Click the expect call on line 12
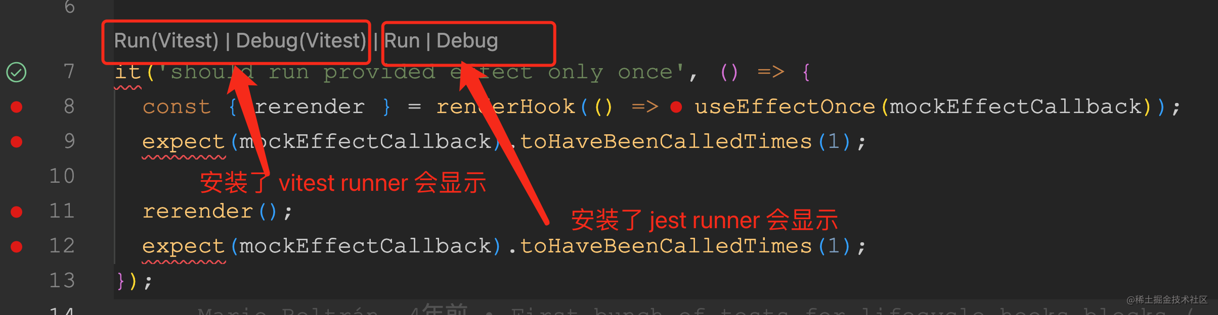This screenshot has height=315, width=1218. tap(183, 246)
